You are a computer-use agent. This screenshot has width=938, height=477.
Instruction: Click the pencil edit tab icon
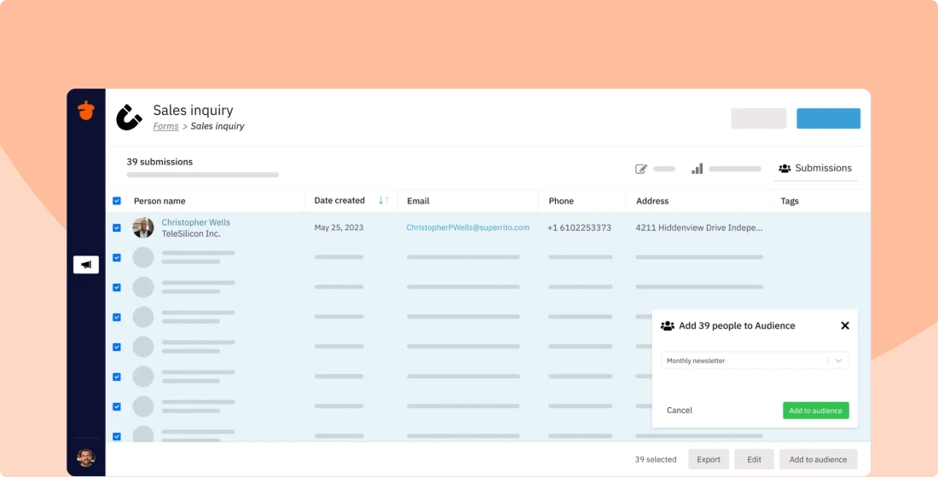click(x=640, y=170)
